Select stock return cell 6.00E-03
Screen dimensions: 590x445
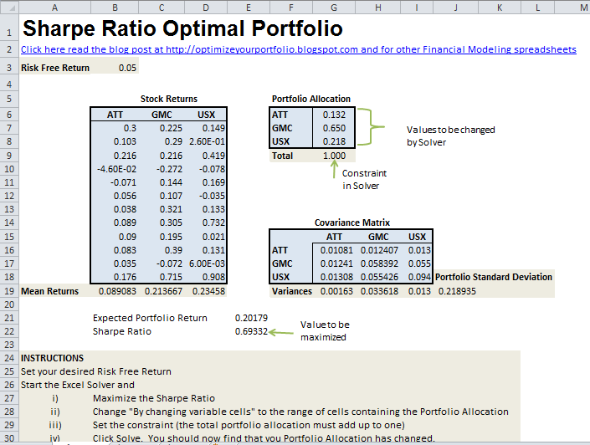pos(207,263)
